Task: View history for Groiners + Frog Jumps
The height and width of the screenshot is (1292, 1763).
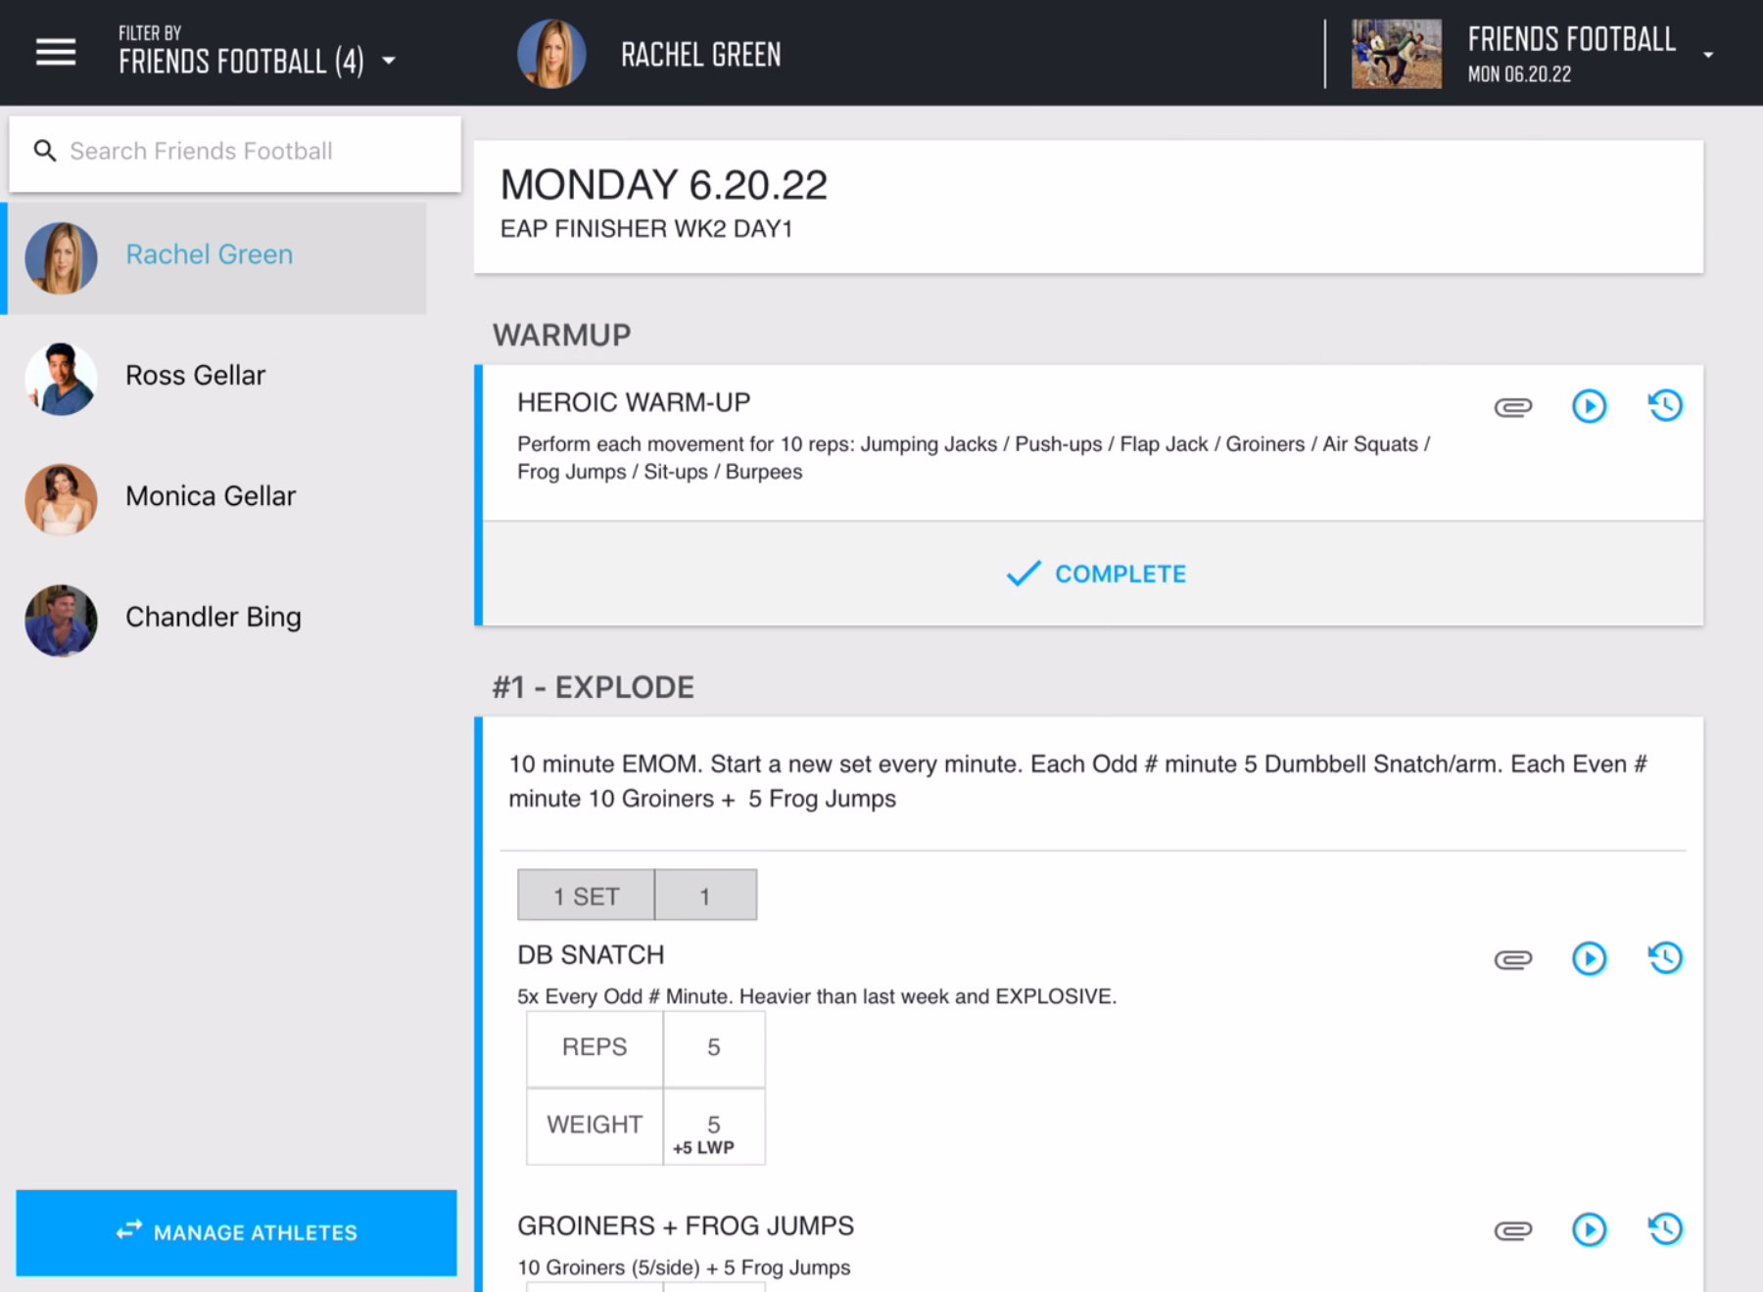Action: 1665,1228
